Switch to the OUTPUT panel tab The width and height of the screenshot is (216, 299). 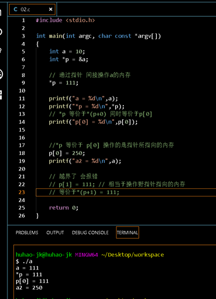coord(55,233)
